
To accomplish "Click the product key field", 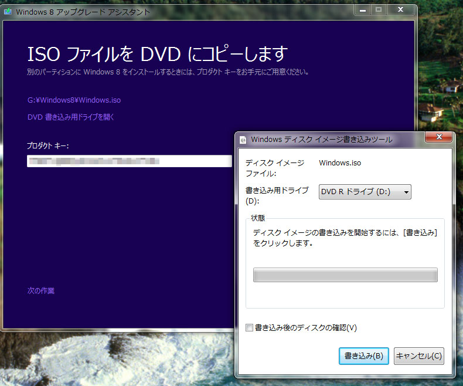I will coord(130,161).
